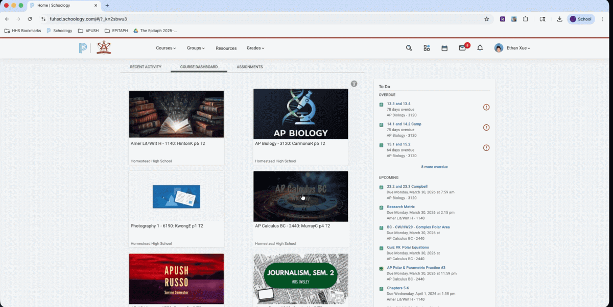
Task: Open the apps grid icon
Action: (427, 48)
